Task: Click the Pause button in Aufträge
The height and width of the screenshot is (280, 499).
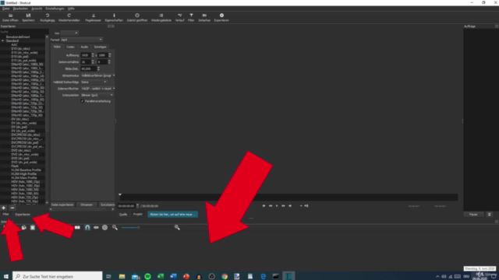Action: click(473, 215)
